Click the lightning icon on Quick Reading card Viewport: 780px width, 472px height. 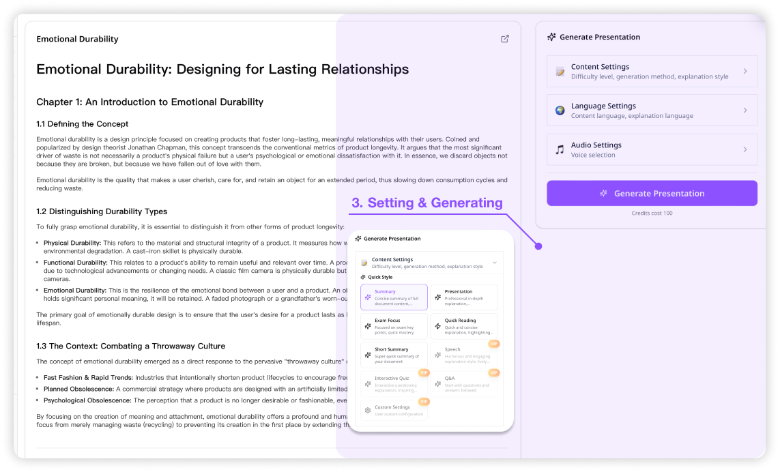[x=437, y=326]
